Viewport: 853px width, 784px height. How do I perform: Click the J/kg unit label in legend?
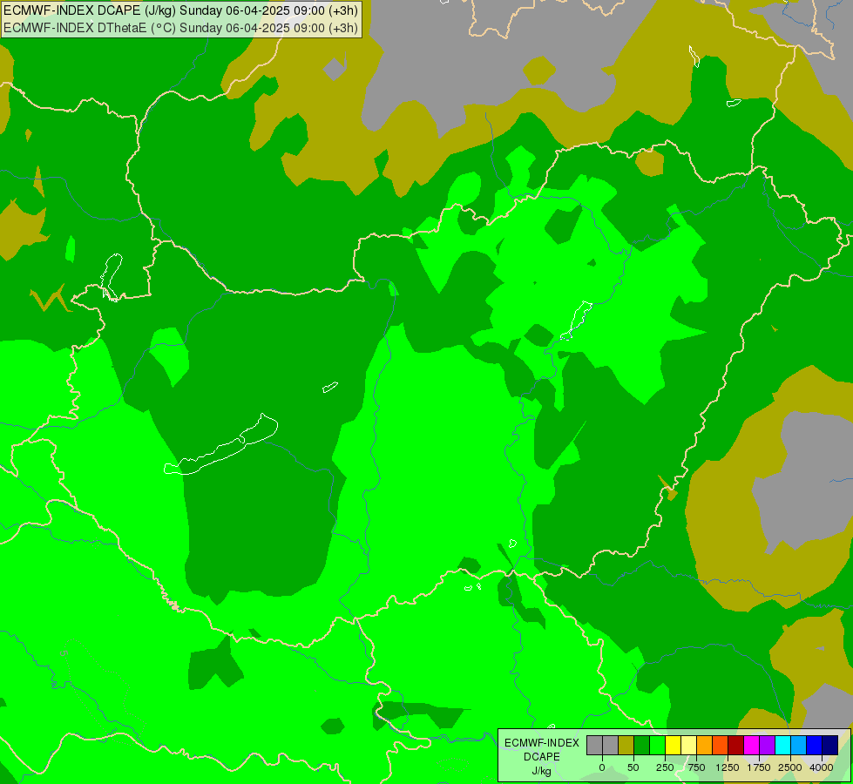click(x=542, y=771)
